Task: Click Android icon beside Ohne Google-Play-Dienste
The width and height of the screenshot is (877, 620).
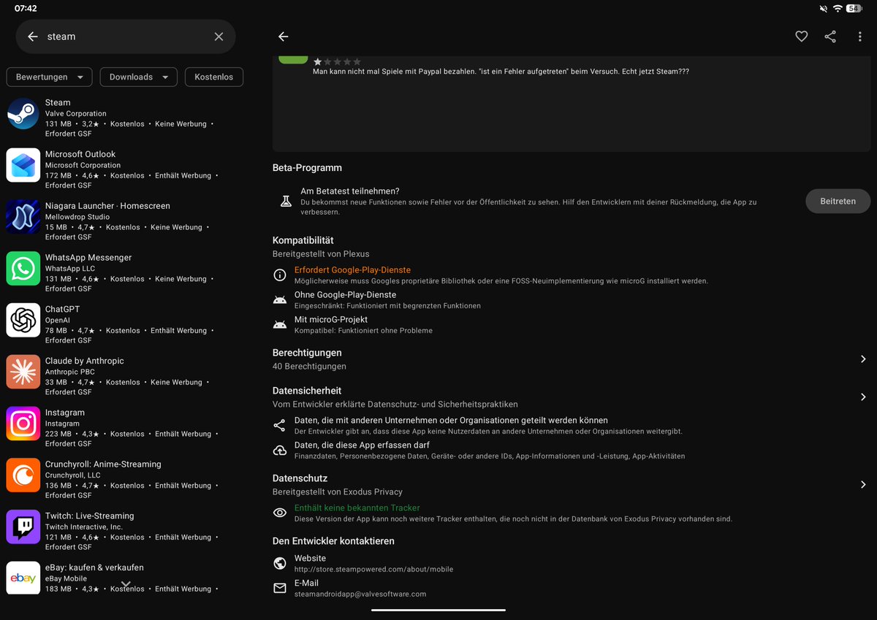Action: (x=279, y=300)
